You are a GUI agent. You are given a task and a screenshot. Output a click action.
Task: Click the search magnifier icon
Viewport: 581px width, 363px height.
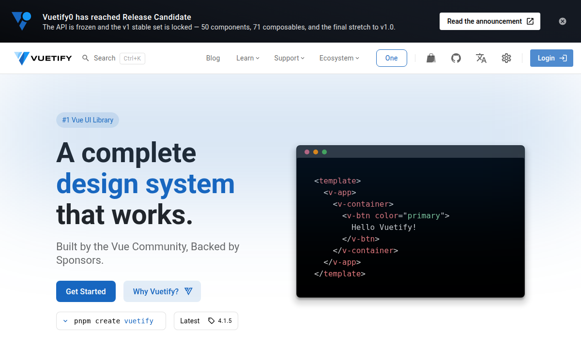coord(86,58)
